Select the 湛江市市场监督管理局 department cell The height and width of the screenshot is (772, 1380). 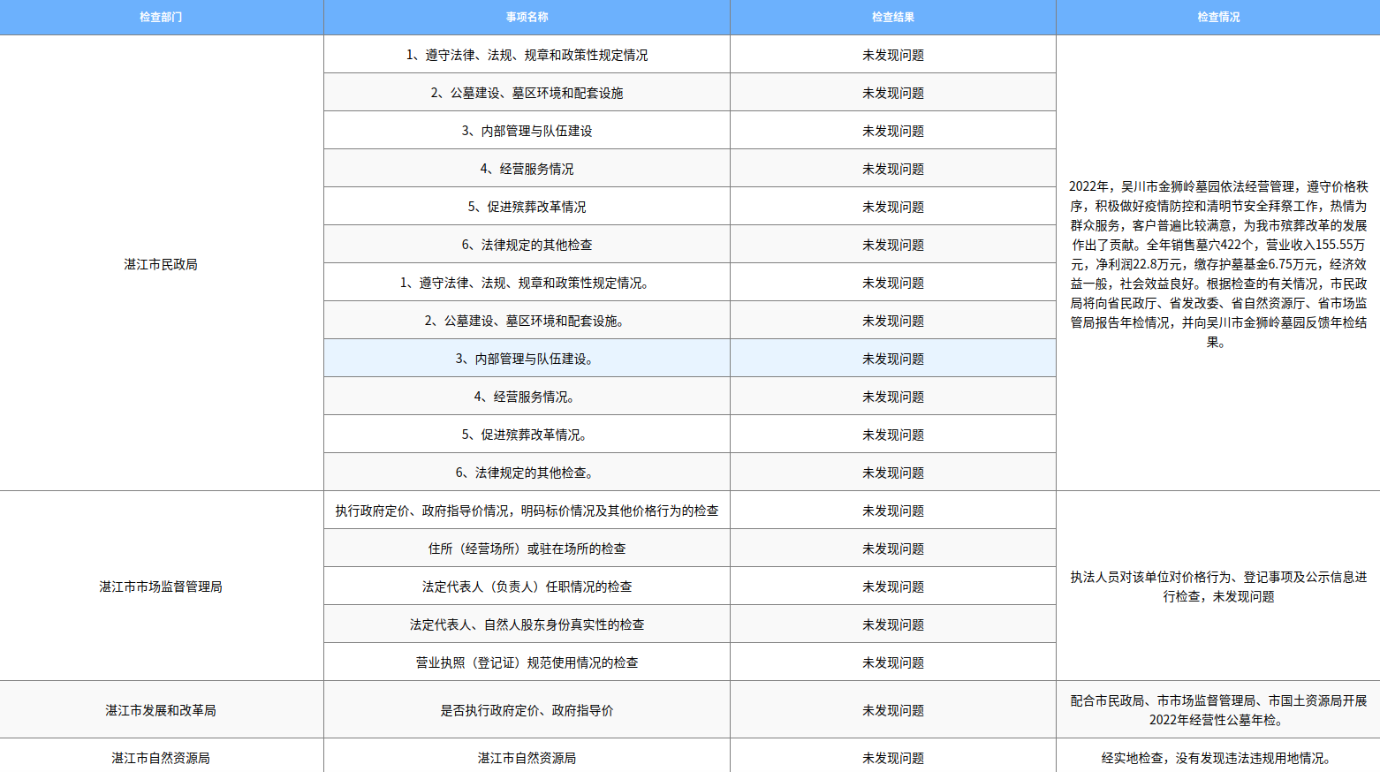(x=162, y=586)
